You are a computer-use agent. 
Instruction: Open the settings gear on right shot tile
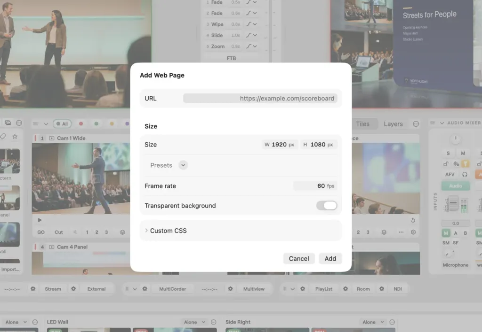tap(413, 232)
